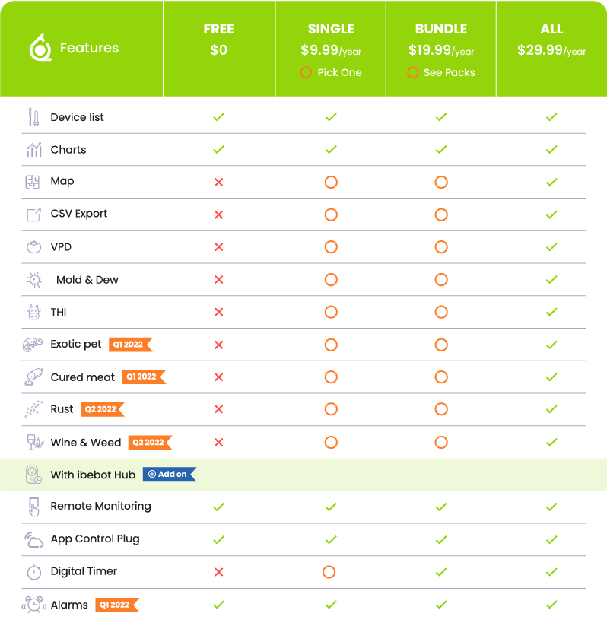Choose Wine & Weed circle under SINGLE

tap(331, 443)
